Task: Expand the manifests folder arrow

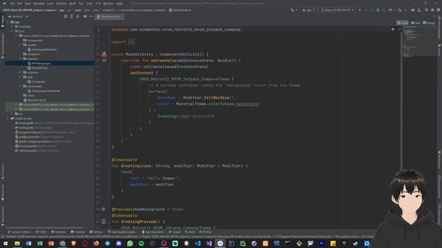Action: [x=12, y=26]
